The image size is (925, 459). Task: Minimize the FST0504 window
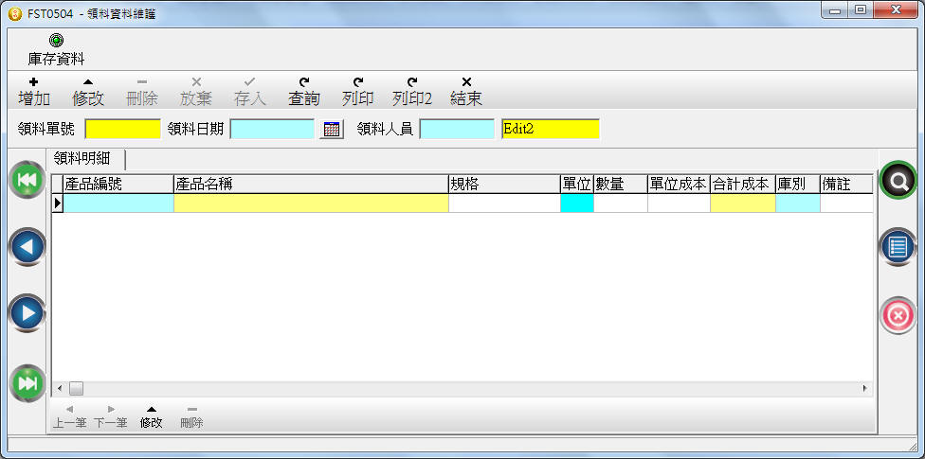pyautogui.click(x=835, y=10)
